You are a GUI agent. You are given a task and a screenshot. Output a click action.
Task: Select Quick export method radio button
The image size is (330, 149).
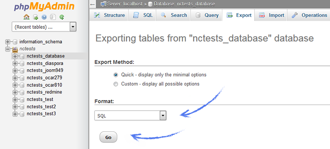(115, 75)
